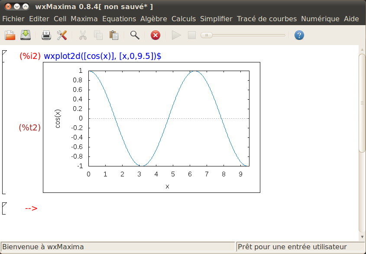Viewport: 366px width, 254px height.
Task: Click the Print icon in toolbar
Action: pos(46,35)
